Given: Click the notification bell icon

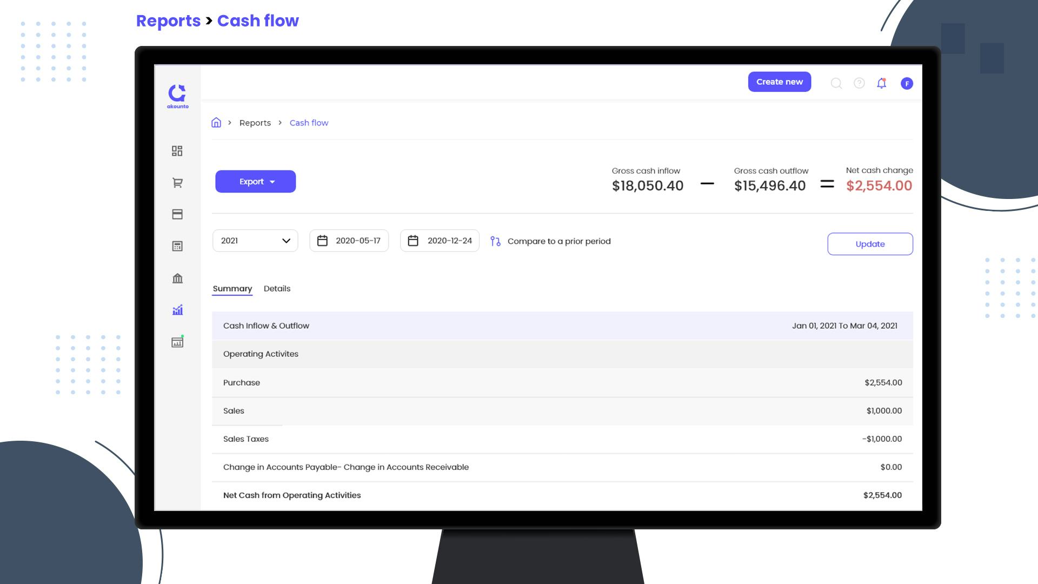Looking at the screenshot, I should tap(882, 83).
